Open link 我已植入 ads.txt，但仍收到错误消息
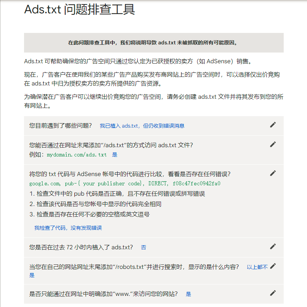 pyautogui.click(x=142, y=126)
